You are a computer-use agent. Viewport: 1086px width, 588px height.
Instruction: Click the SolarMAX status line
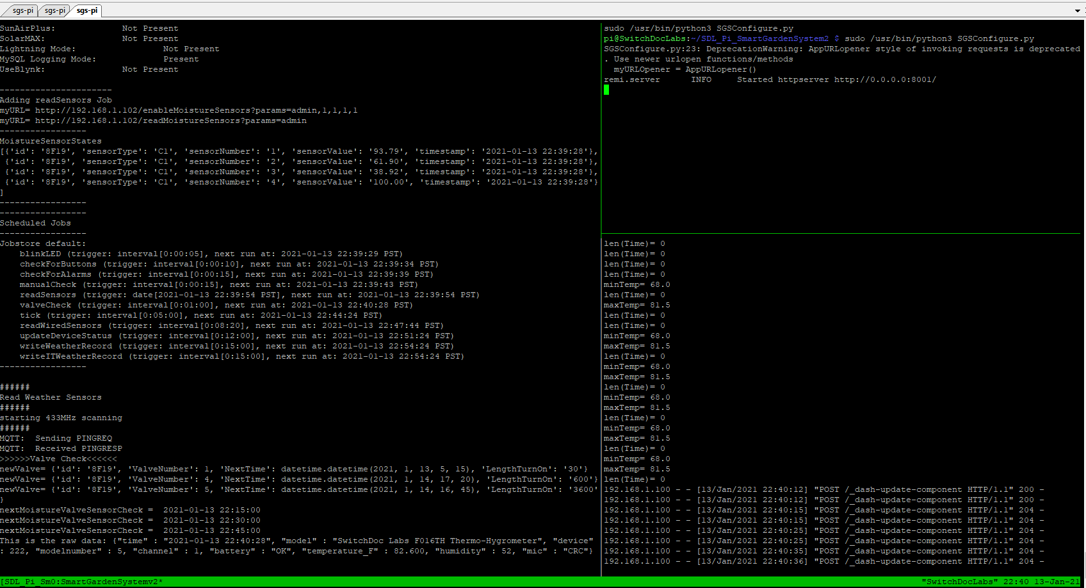pyautogui.click(x=89, y=38)
